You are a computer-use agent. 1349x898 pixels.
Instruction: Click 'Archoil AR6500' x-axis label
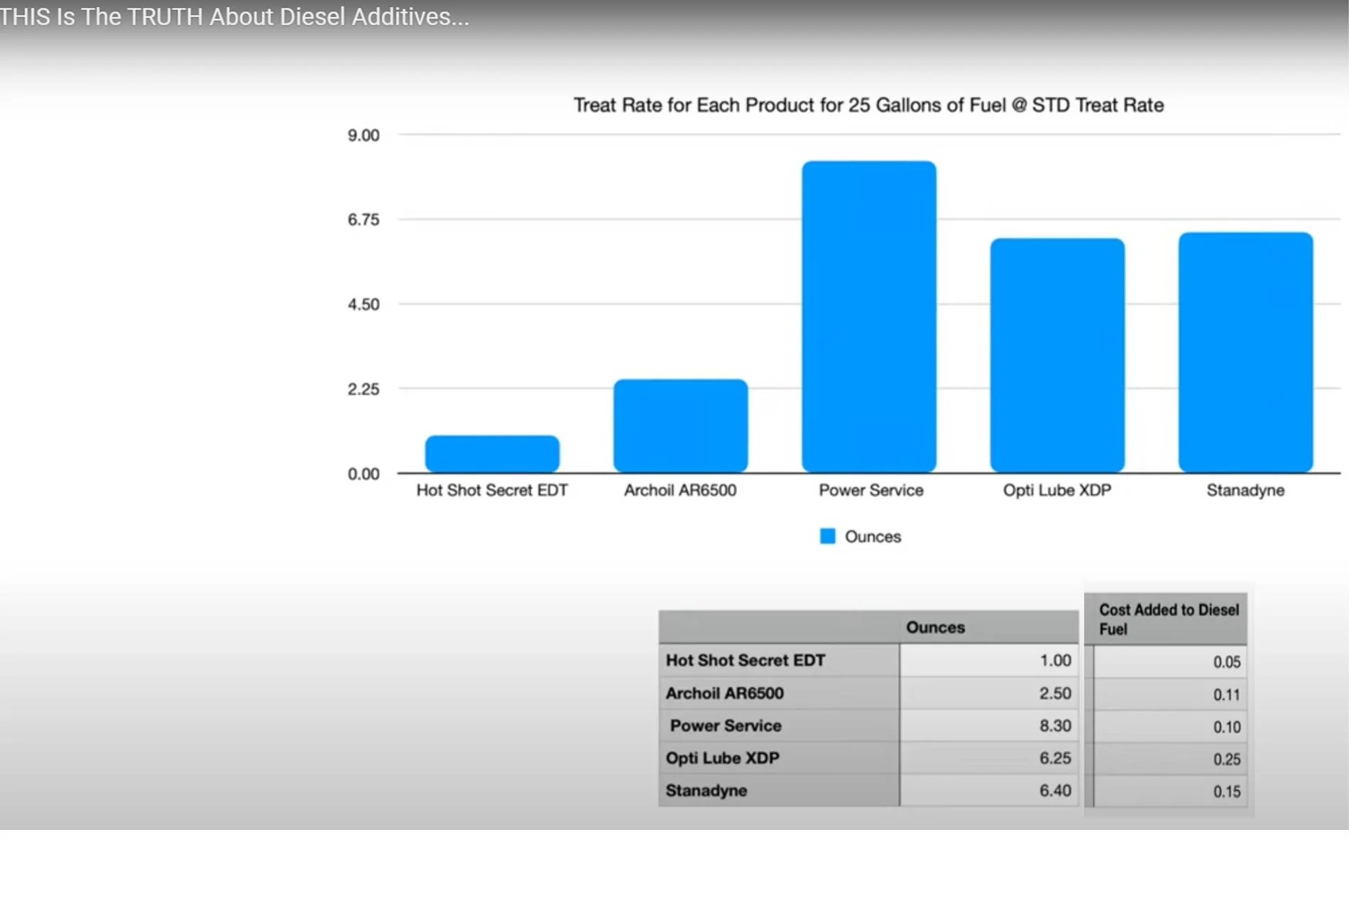coord(680,490)
